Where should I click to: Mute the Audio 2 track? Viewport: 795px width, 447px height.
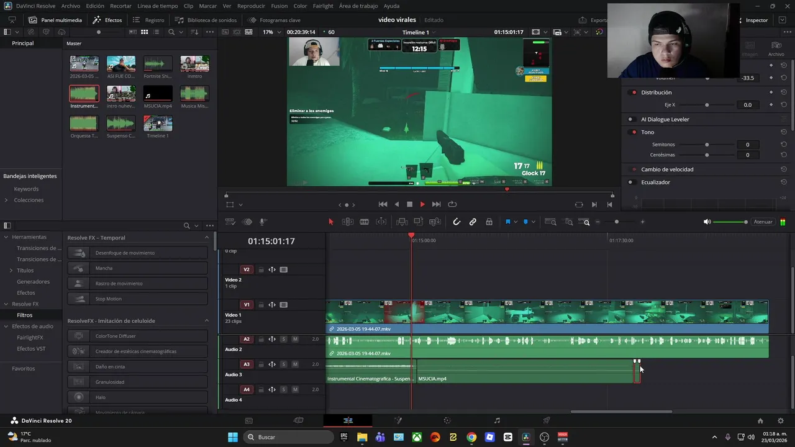point(295,339)
